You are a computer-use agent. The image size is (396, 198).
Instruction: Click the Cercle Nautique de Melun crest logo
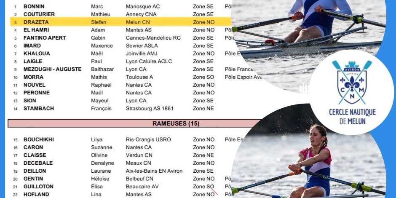coord(352,82)
